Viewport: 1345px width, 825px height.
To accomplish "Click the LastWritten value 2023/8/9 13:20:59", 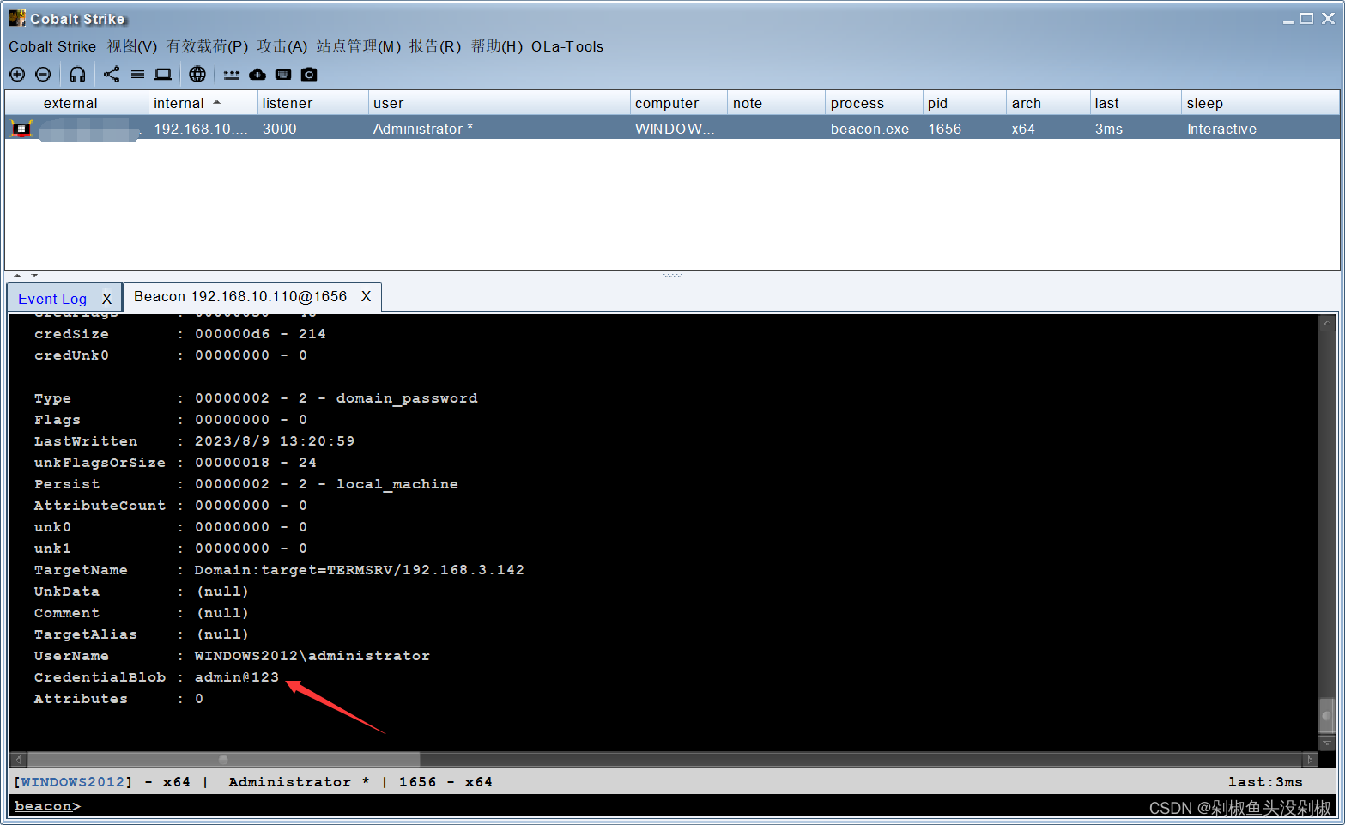I will pos(275,441).
